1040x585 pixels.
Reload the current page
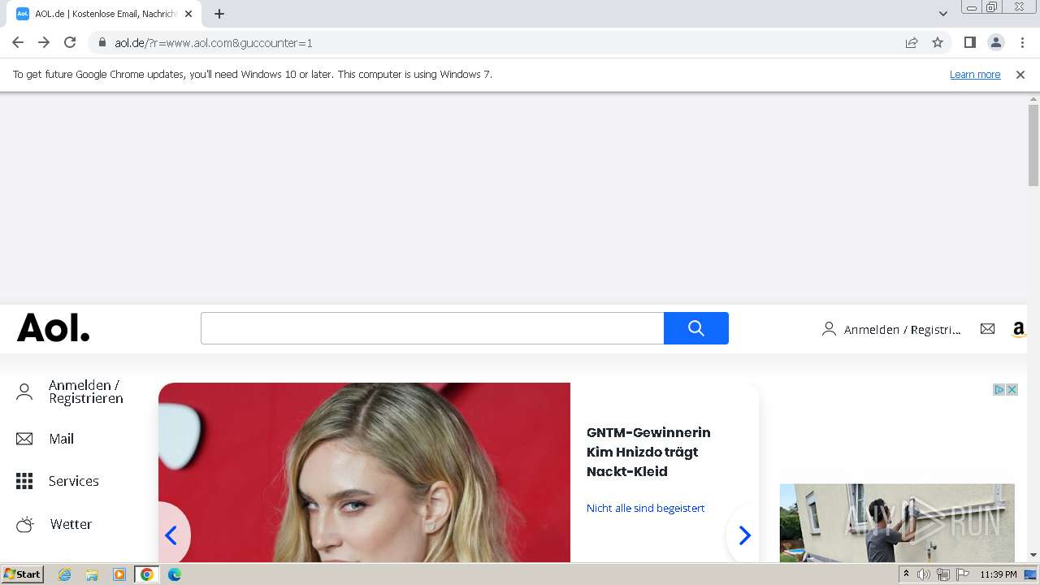click(70, 42)
